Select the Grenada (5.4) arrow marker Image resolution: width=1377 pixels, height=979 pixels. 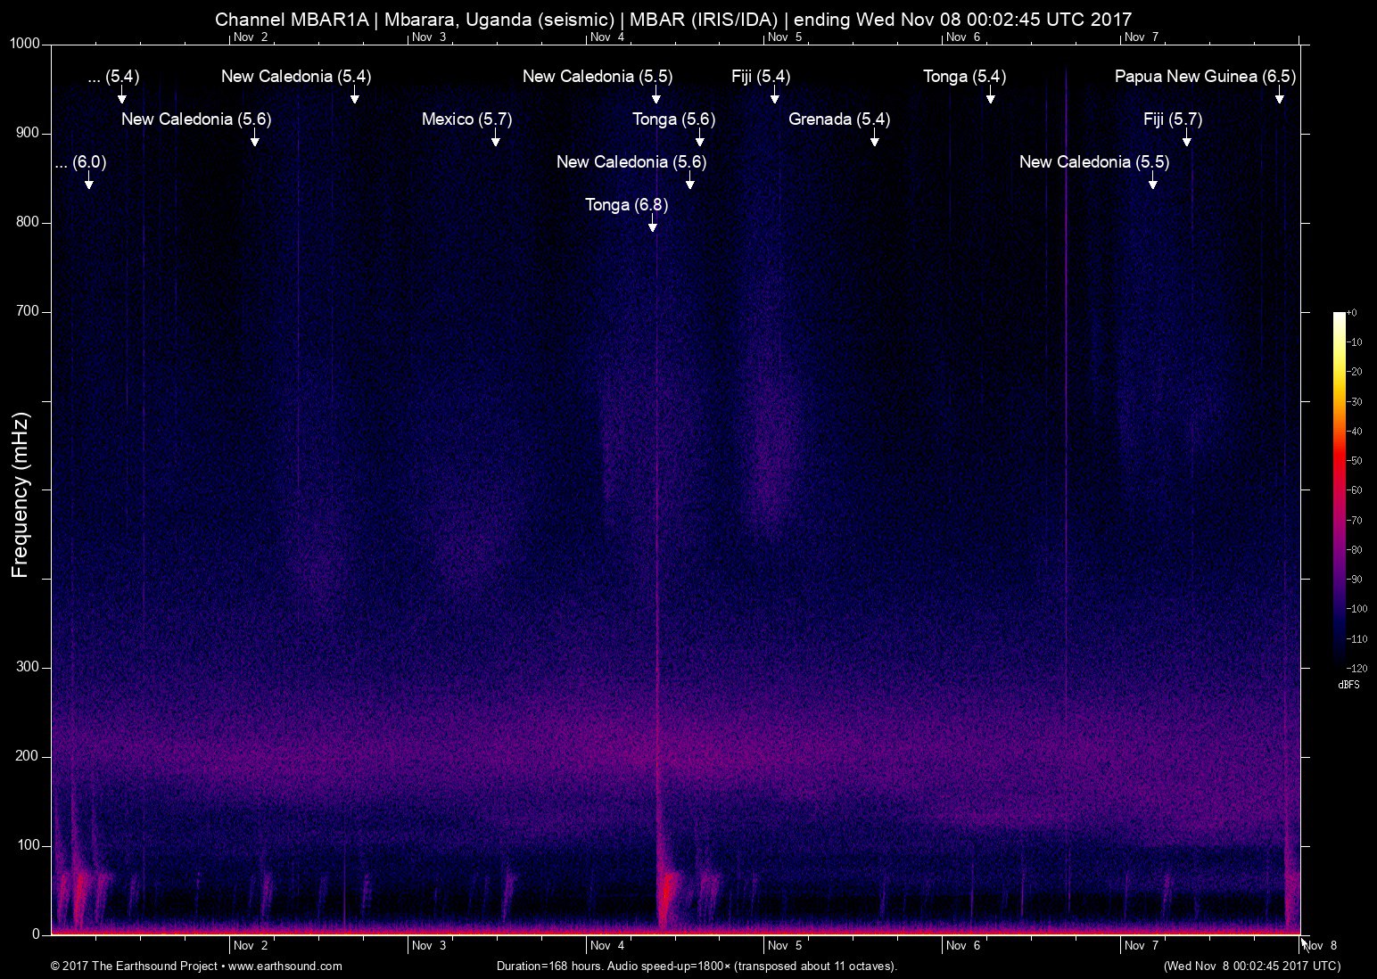[873, 141]
